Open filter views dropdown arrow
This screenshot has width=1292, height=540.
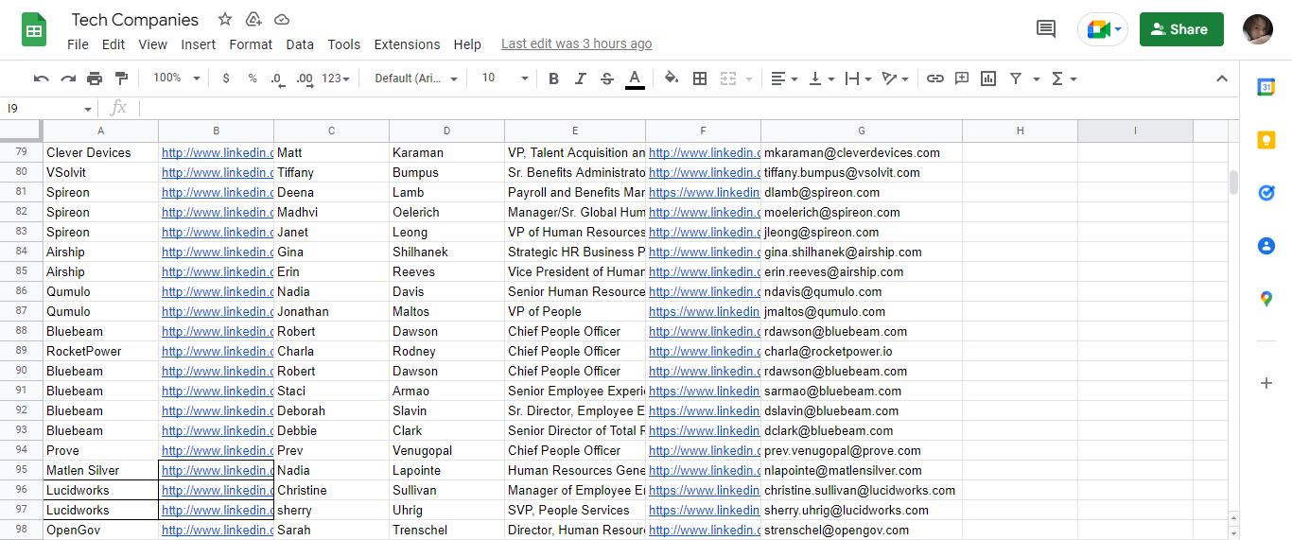tap(1037, 78)
